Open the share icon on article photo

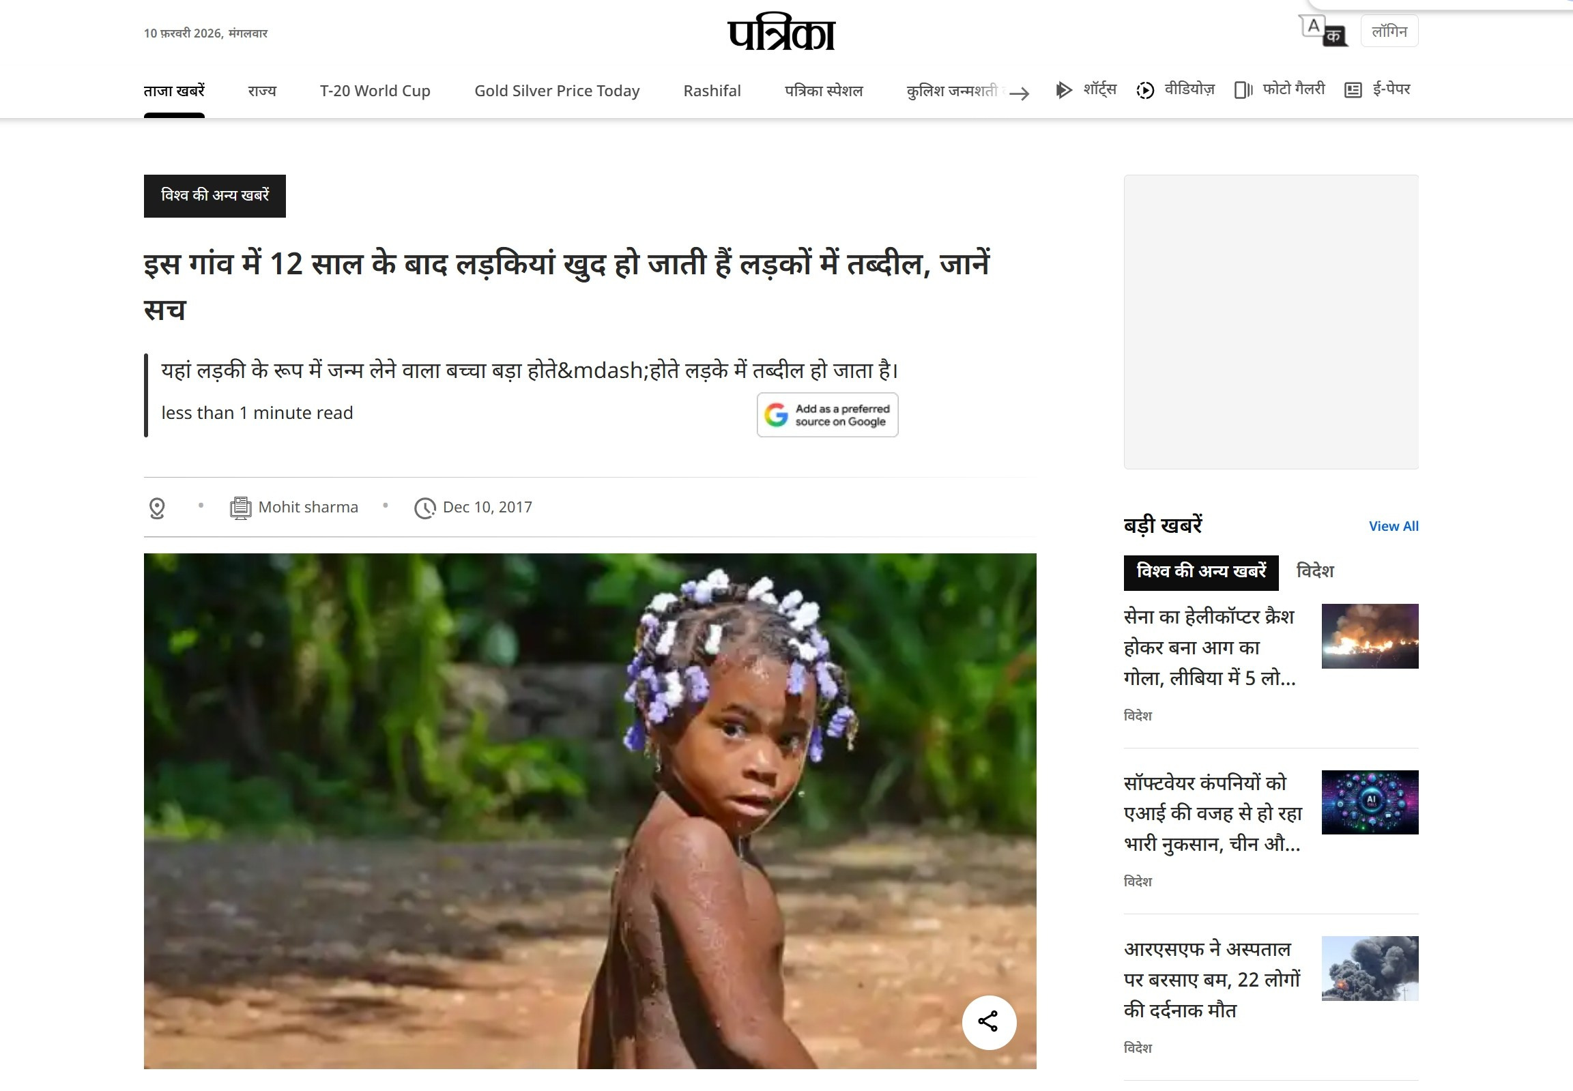click(x=989, y=1021)
